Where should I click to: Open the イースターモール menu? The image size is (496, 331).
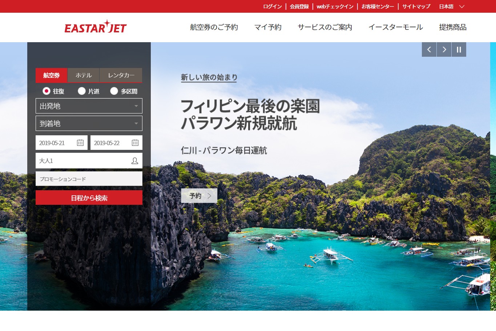click(x=396, y=27)
